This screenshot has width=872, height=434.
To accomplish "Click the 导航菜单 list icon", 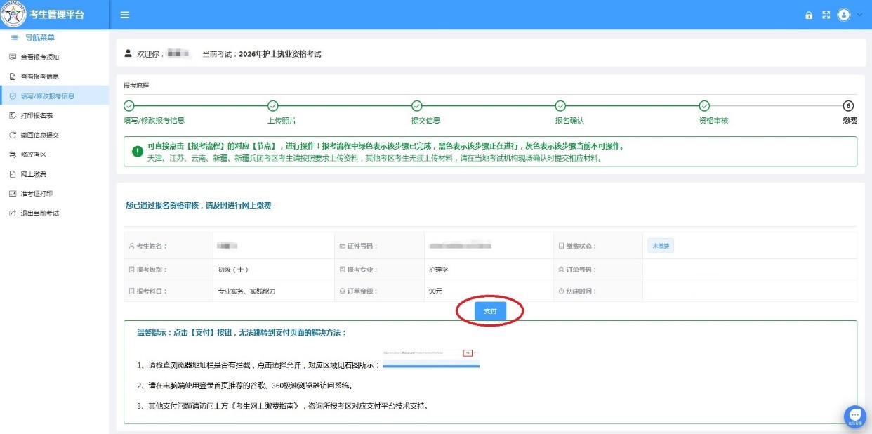I will [15, 38].
